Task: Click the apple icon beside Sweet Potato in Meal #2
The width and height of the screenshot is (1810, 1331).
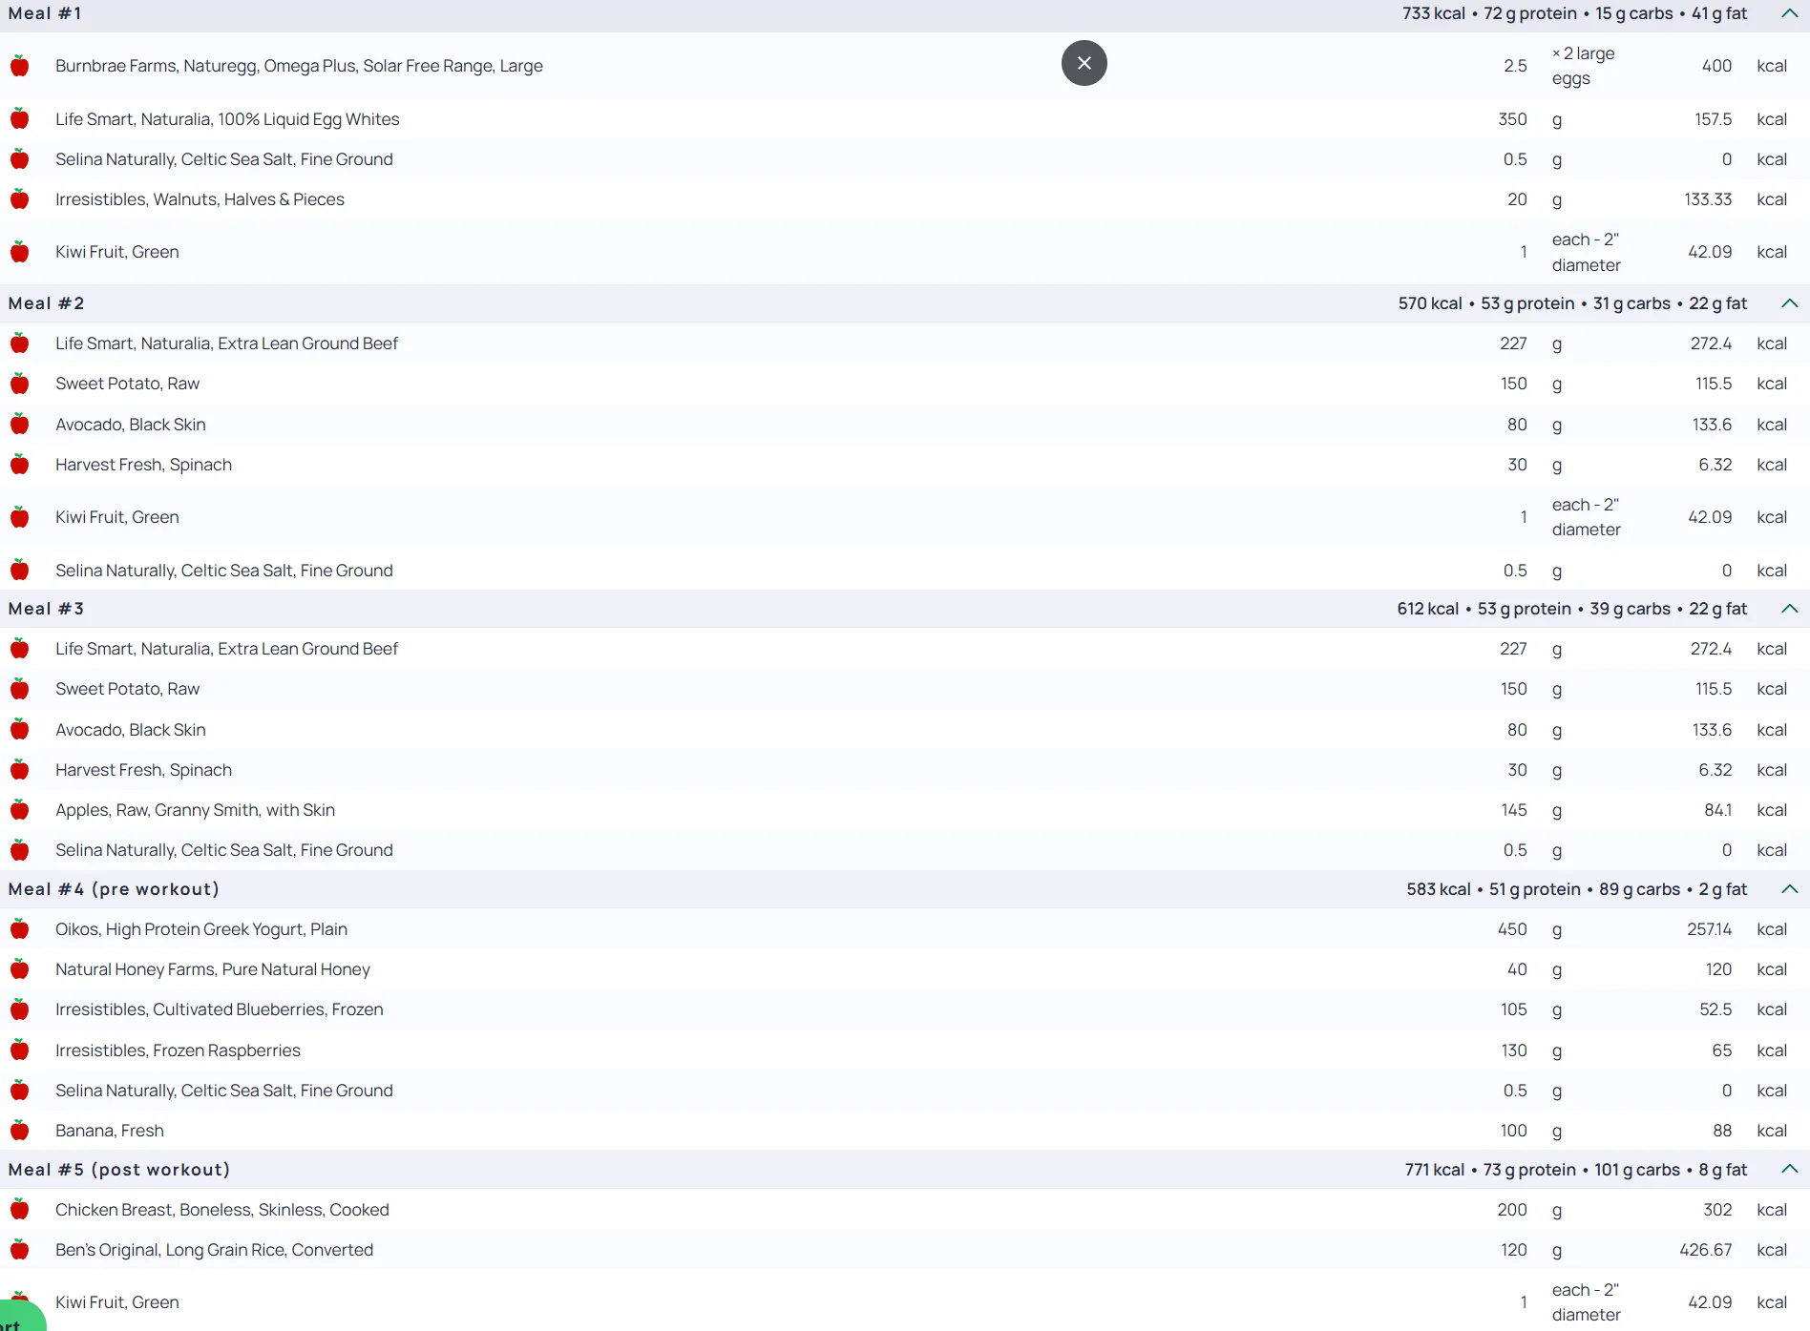Action: point(19,384)
